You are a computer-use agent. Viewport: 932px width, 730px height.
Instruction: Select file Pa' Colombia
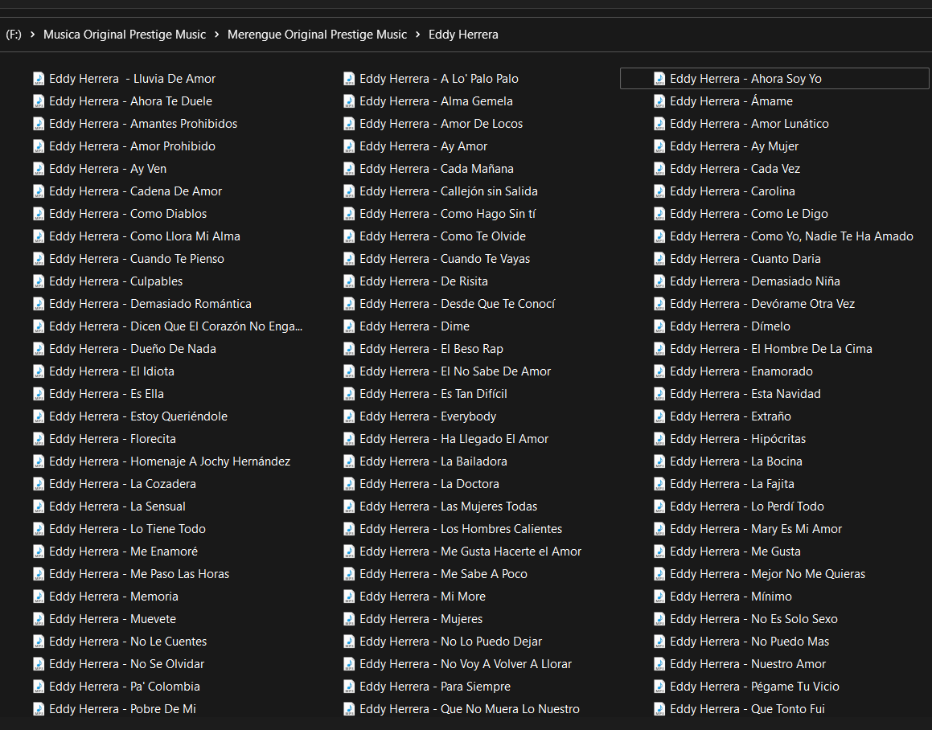click(117, 686)
